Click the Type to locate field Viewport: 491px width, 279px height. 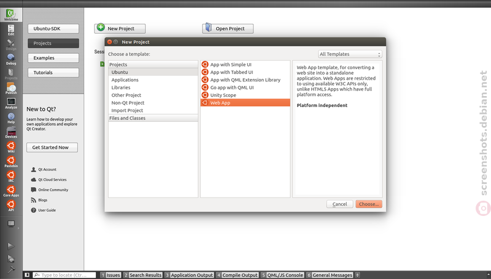tap(64, 275)
